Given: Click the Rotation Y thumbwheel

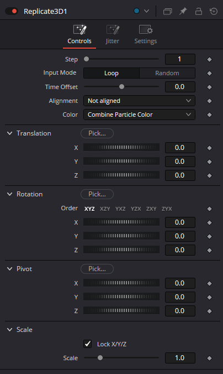Looking at the screenshot, I should pyautogui.click(x=121, y=236).
